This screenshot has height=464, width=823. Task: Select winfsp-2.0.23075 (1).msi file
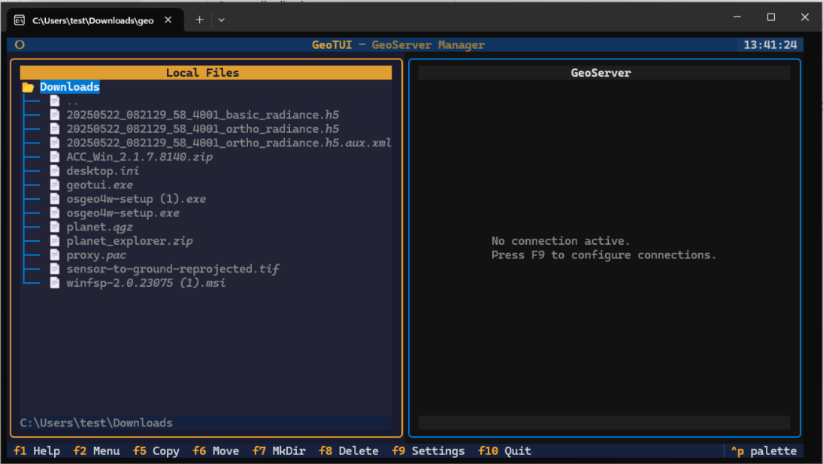146,283
